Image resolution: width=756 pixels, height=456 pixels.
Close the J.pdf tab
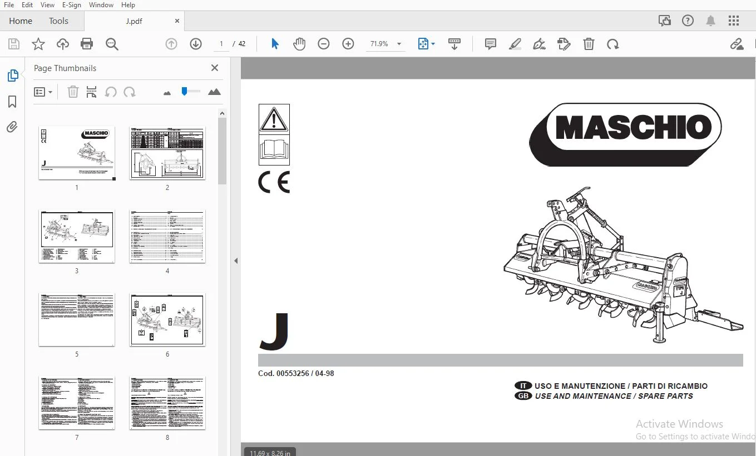coord(177,21)
